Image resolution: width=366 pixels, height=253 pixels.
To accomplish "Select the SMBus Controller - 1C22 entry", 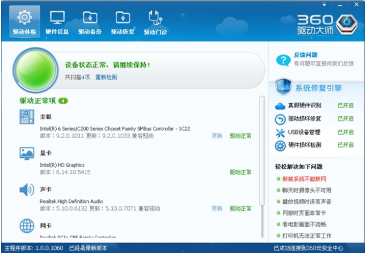I will pyautogui.click(x=115, y=128).
